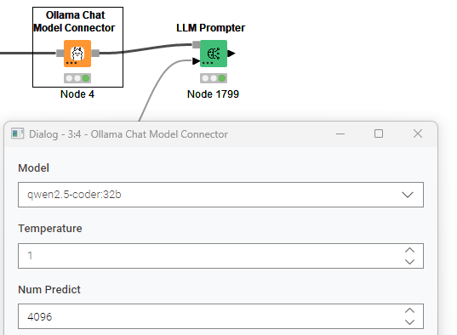This screenshot has height=335, width=457.
Task: Decrease Temperature with the down arrow
Action: (x=409, y=262)
